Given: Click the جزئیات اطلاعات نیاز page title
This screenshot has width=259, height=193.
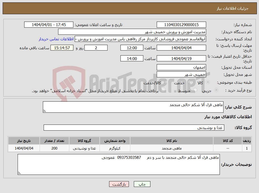Looking at the screenshot, I should pos(232,8).
